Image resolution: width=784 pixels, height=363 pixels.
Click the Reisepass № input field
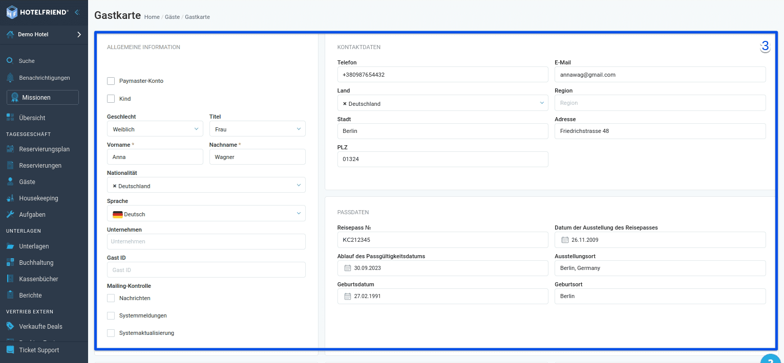coord(443,240)
